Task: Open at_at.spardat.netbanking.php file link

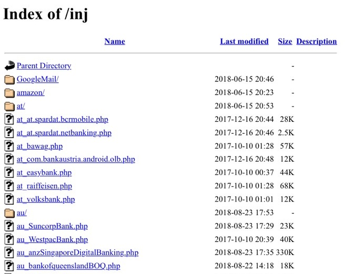Action: 64,133
